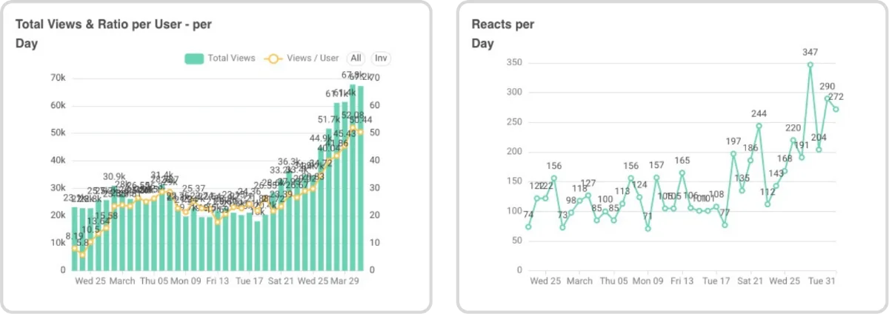Select the 347 peak point in Reacts chart
This screenshot has height=314, width=889.
tap(810, 64)
